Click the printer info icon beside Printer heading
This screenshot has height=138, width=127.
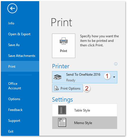click(116, 64)
